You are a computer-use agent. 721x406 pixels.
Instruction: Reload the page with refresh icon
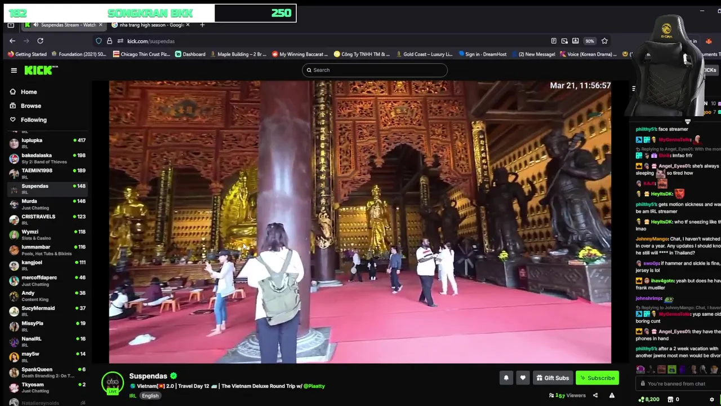click(x=40, y=41)
